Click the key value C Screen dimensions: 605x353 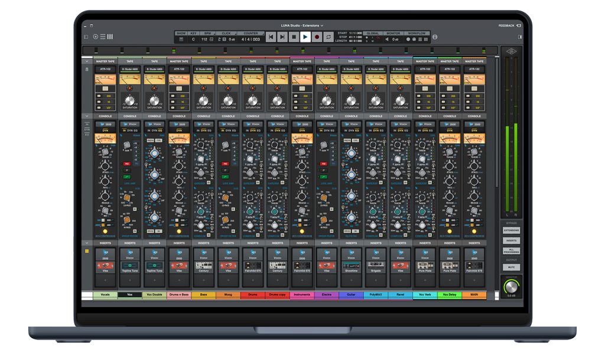coord(193,40)
